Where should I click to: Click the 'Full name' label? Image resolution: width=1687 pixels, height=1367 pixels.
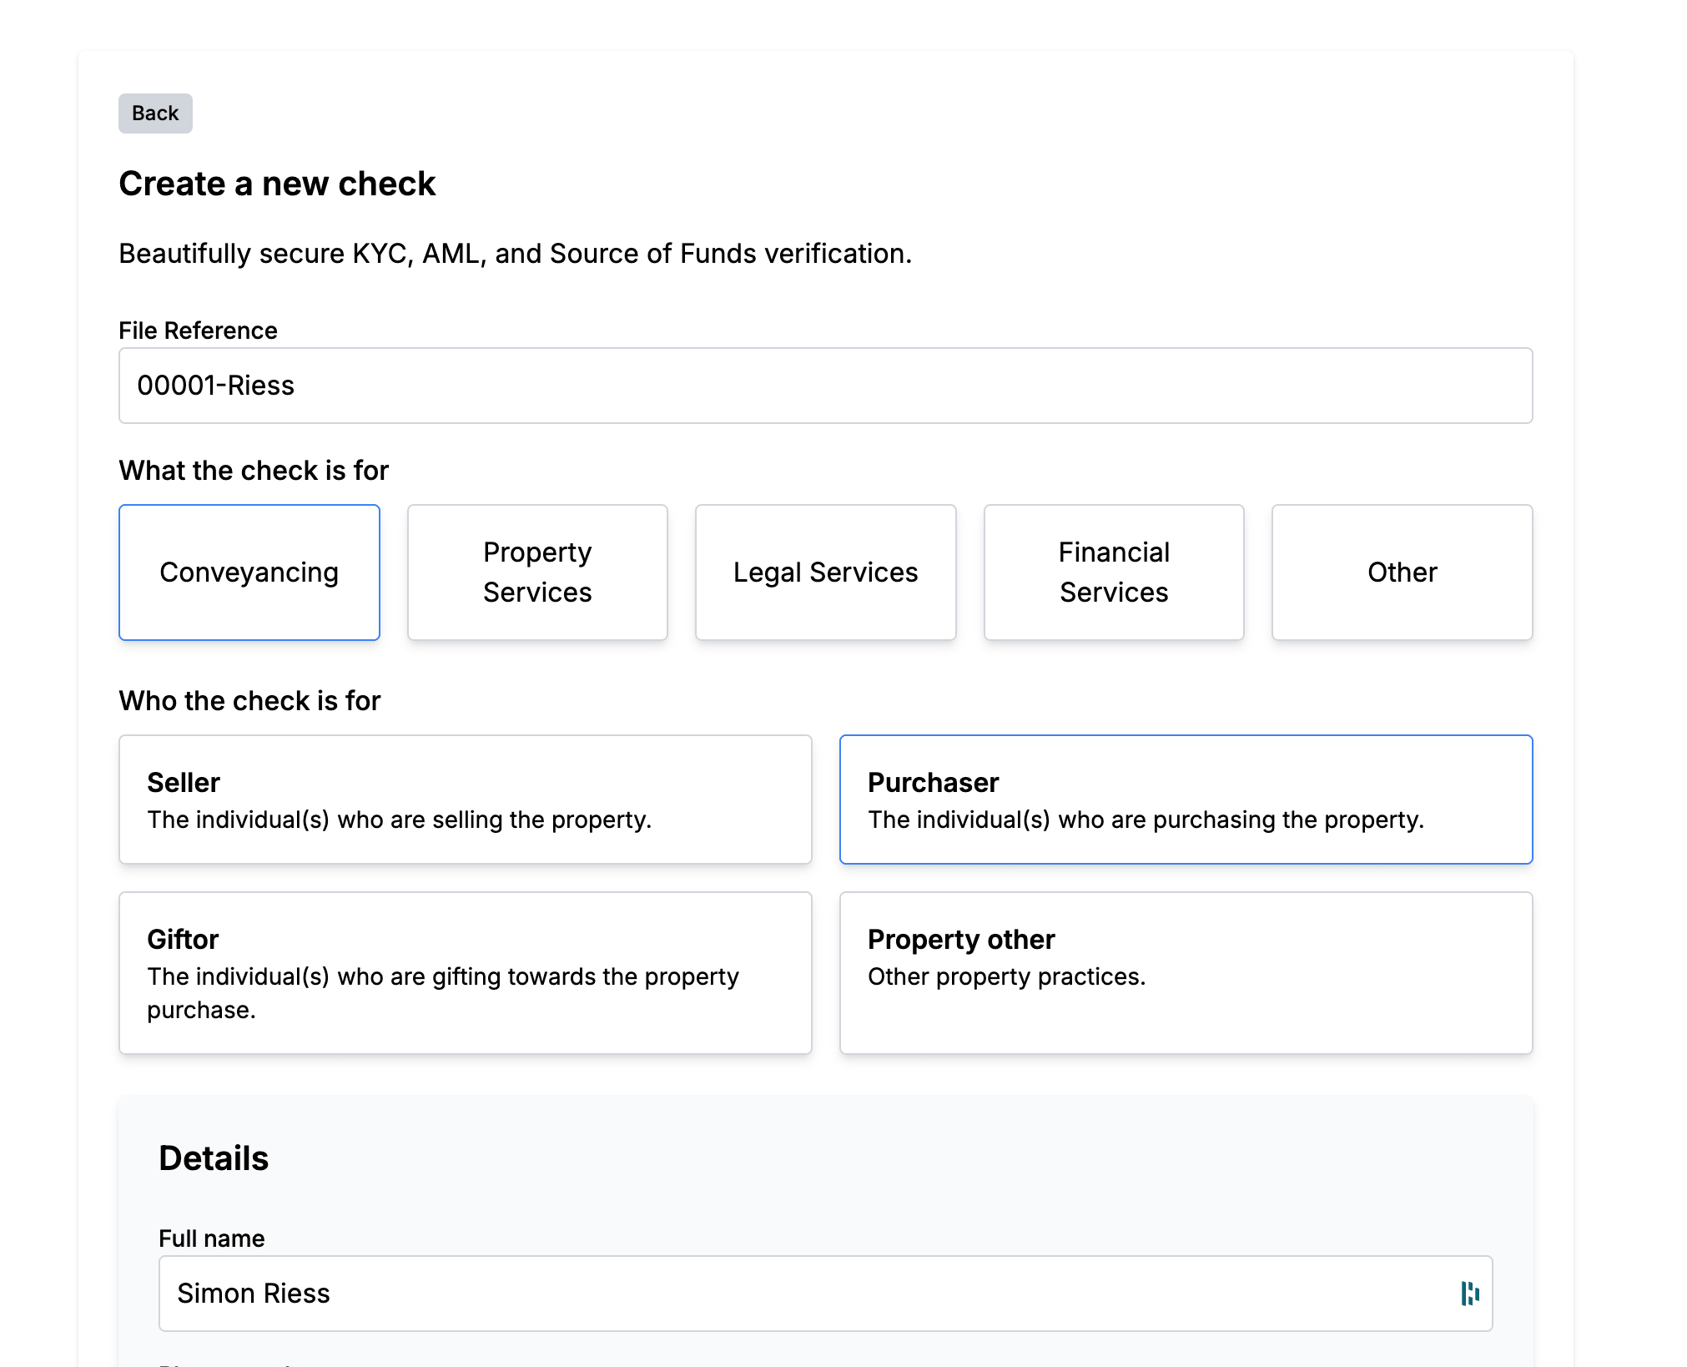point(212,1238)
